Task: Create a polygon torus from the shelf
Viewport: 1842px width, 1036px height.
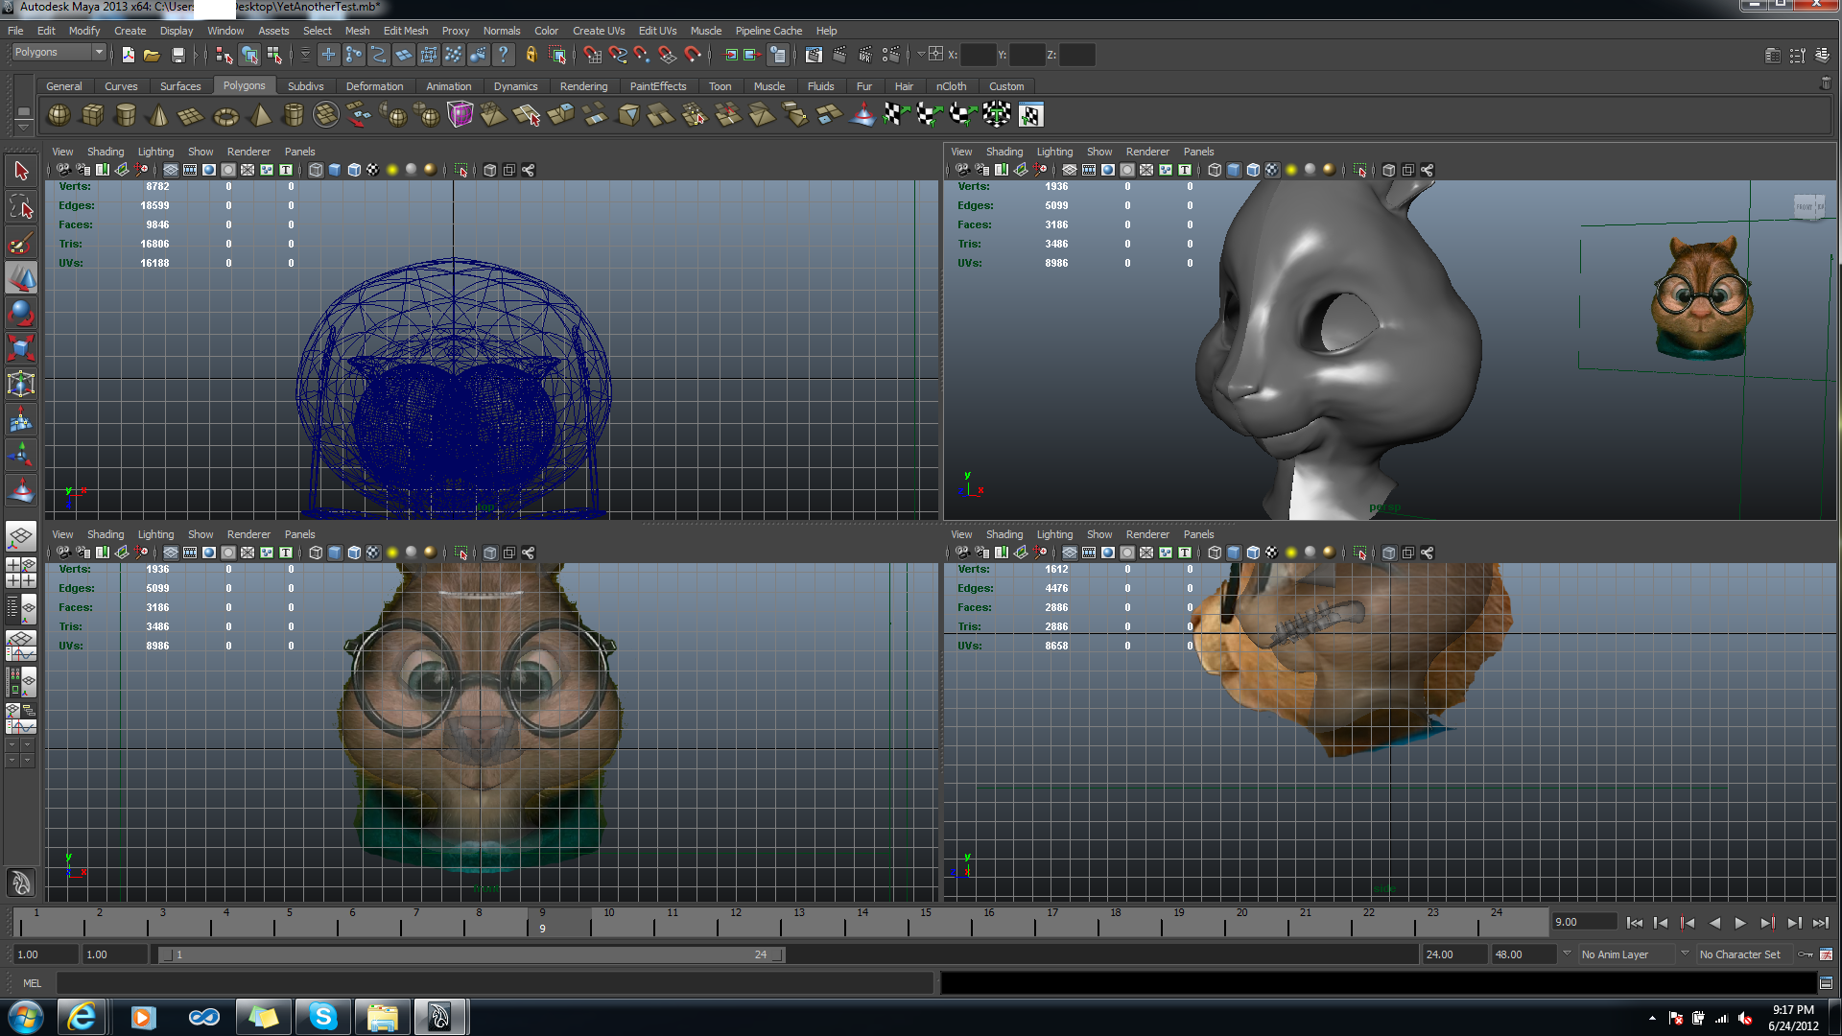Action: [x=225, y=116]
